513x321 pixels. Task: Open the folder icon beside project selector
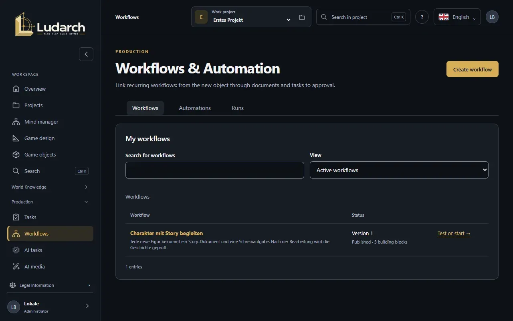coord(302,17)
